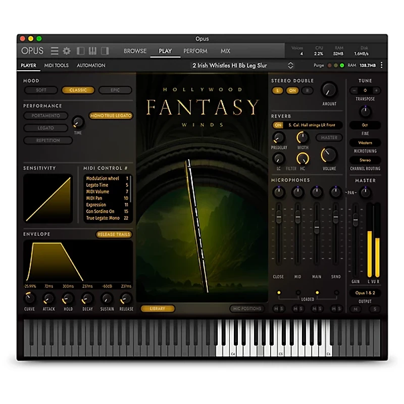Turn the Reverb Predelay knob
404x404 pixels.
click(x=279, y=137)
